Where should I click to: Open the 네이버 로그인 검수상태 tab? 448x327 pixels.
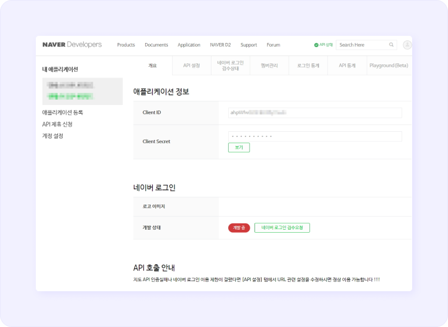click(x=231, y=66)
